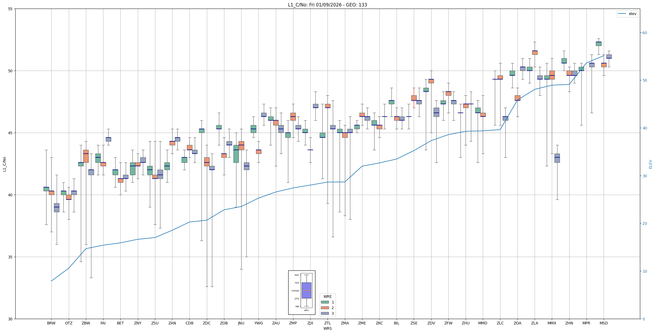Click the JNU station tick label
Screen dimensions: 655x333
pyautogui.click(x=241, y=323)
